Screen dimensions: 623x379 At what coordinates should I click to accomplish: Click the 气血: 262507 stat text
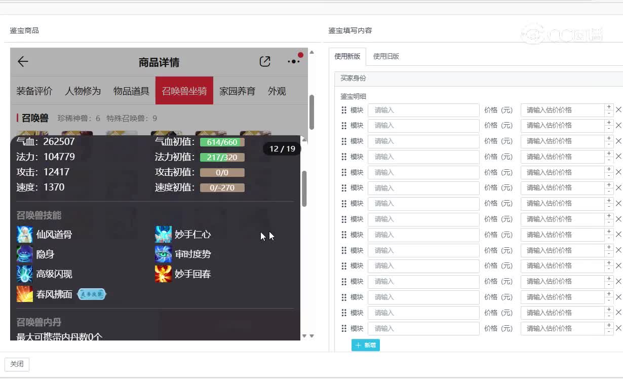[46, 141]
